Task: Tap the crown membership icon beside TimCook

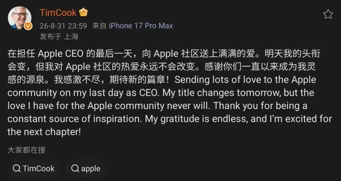Action: [x=83, y=12]
